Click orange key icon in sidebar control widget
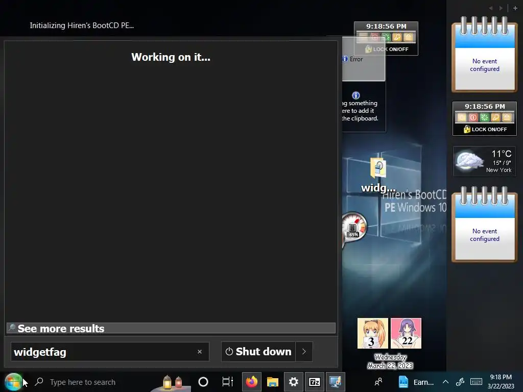Screen dimensions: 523x392 pos(495,117)
